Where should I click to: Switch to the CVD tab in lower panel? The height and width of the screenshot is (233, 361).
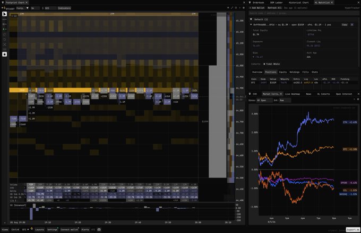click(255, 94)
